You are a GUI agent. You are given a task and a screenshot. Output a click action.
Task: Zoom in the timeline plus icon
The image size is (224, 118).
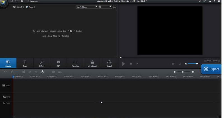click(x=193, y=72)
